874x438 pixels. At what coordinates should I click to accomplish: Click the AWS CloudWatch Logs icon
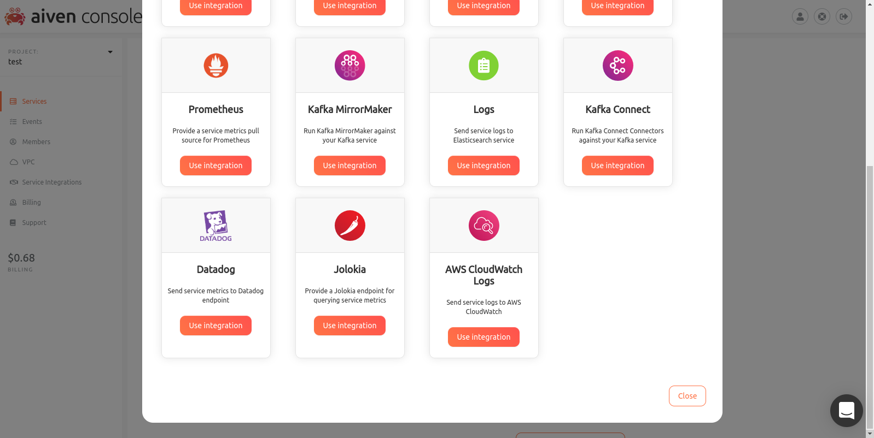pos(483,226)
